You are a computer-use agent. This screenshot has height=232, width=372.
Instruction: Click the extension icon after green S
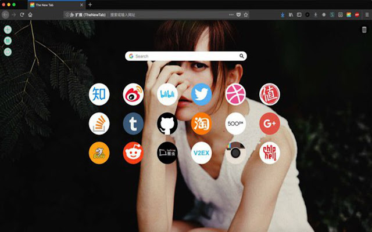(341, 14)
